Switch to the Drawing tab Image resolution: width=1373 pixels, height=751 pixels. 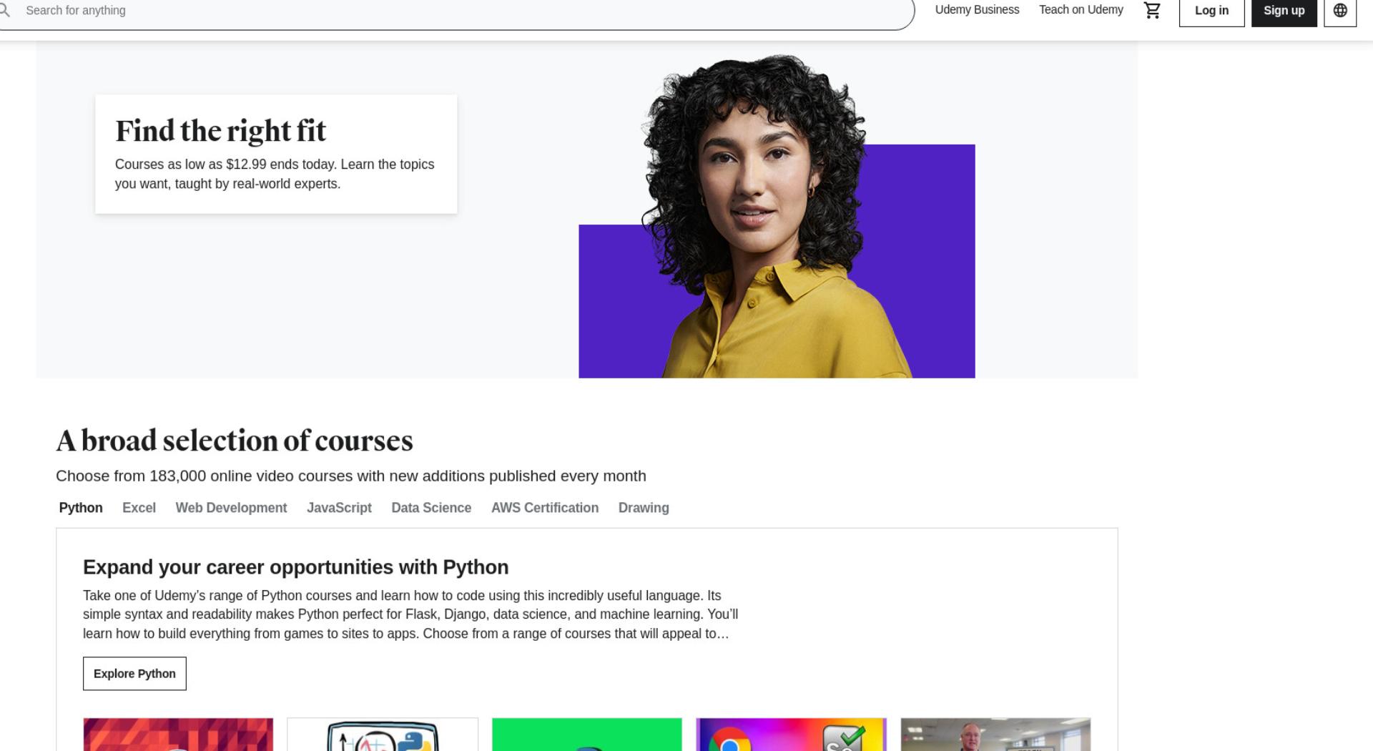point(644,508)
